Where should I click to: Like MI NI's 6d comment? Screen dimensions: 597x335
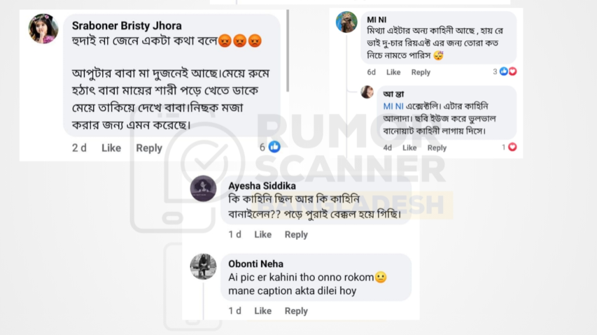(394, 72)
